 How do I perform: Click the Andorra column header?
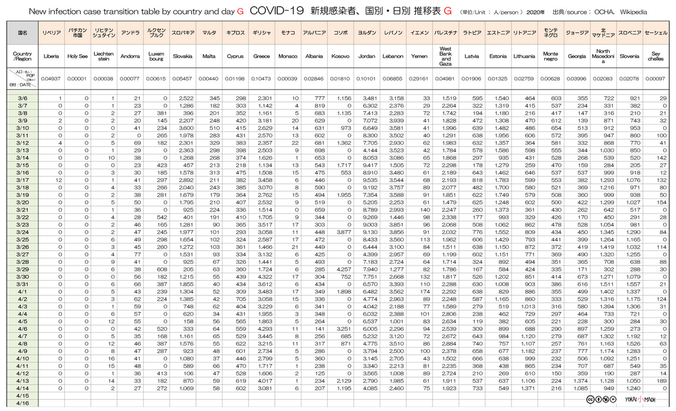tap(130, 56)
